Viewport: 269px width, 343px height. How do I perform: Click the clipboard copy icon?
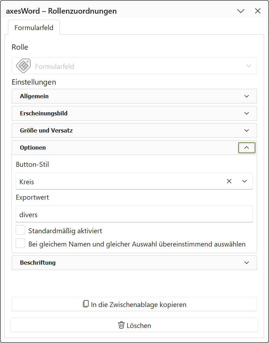pyautogui.click(x=86, y=304)
